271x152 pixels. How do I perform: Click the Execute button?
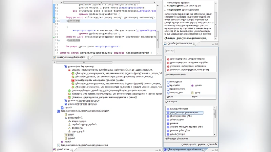[x=170, y=51]
